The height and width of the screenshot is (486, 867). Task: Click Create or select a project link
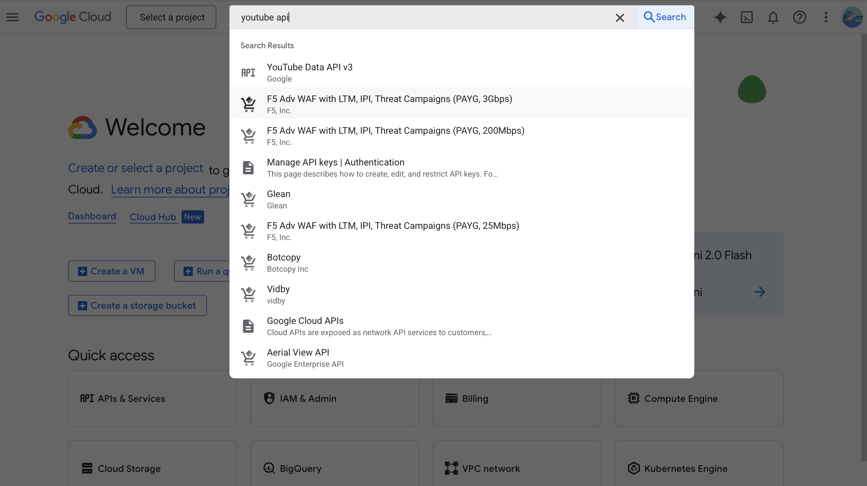tap(135, 168)
